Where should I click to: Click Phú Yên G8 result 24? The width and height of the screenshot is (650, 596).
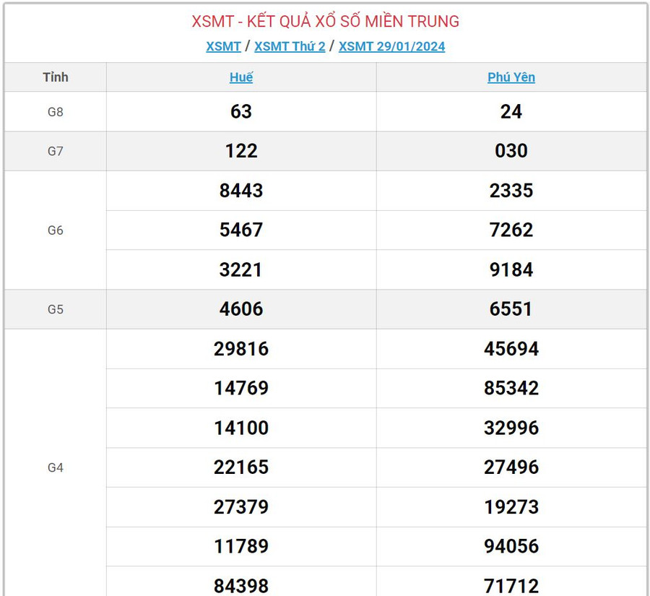tap(511, 112)
